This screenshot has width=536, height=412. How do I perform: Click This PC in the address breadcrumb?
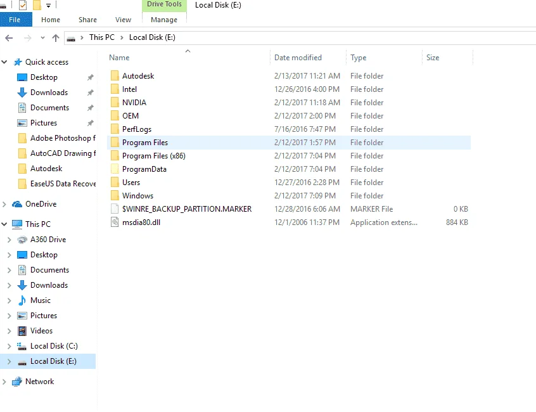pos(102,37)
